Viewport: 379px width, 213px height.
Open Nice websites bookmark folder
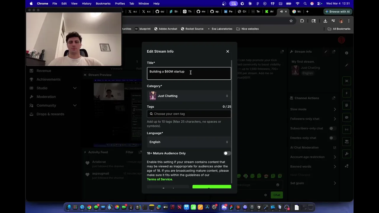coord(248,29)
